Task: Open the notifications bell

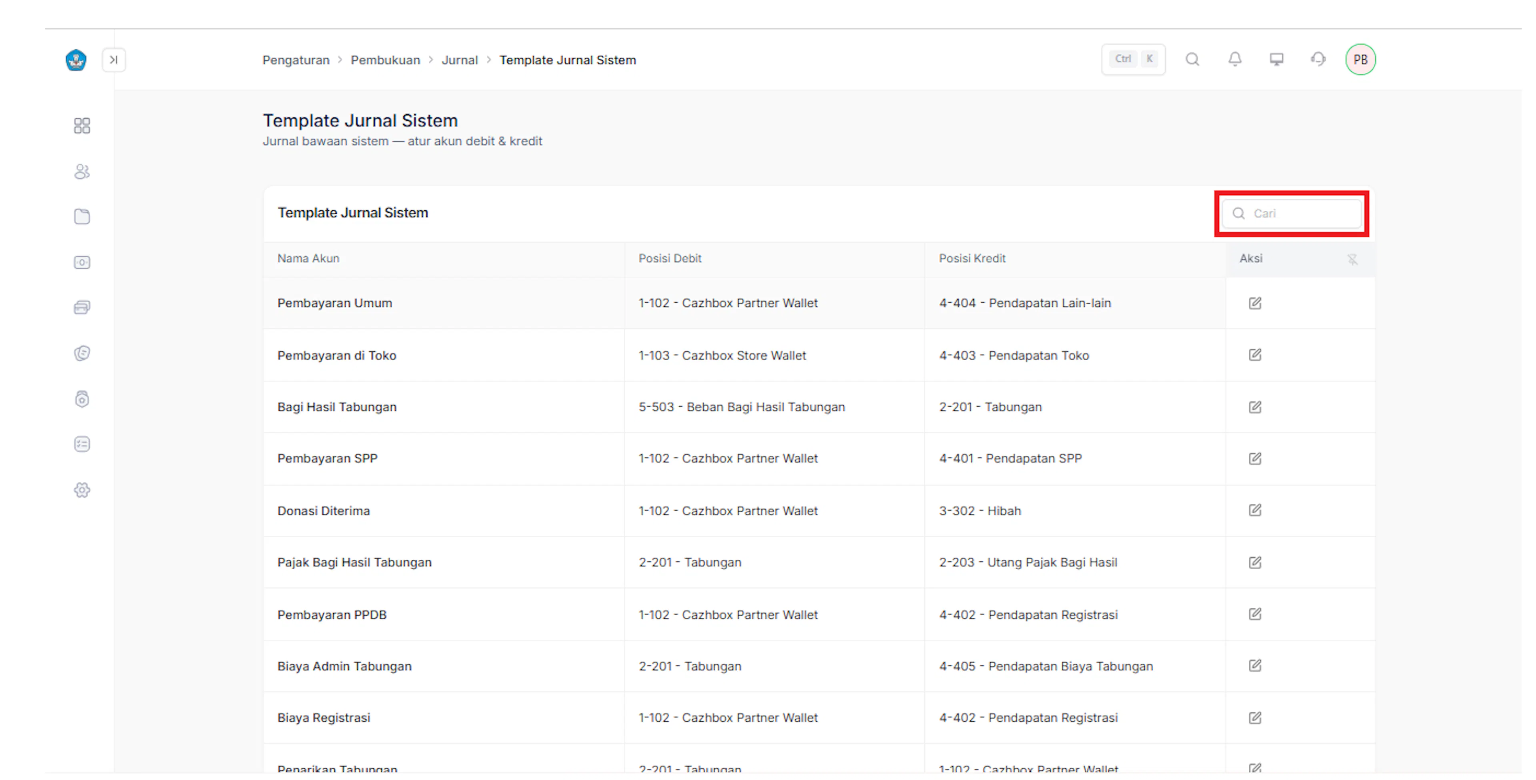Action: [x=1235, y=59]
